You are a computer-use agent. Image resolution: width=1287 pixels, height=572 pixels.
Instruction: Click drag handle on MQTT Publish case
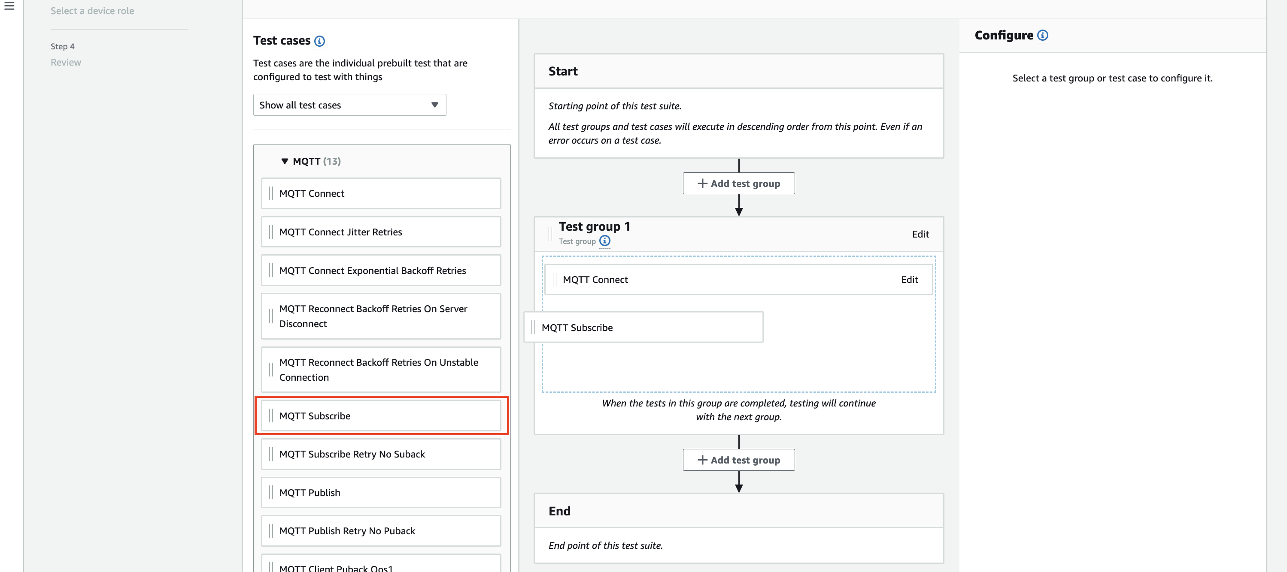tap(271, 493)
